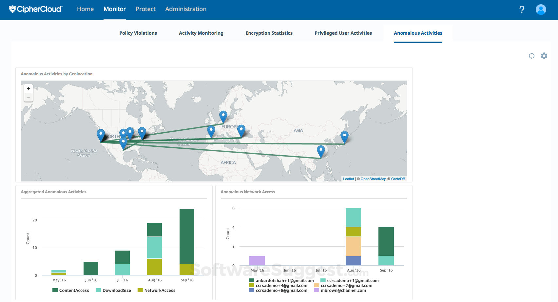Open the user profile avatar menu
Viewport: 558px width, 302px height.
pyautogui.click(x=541, y=9)
